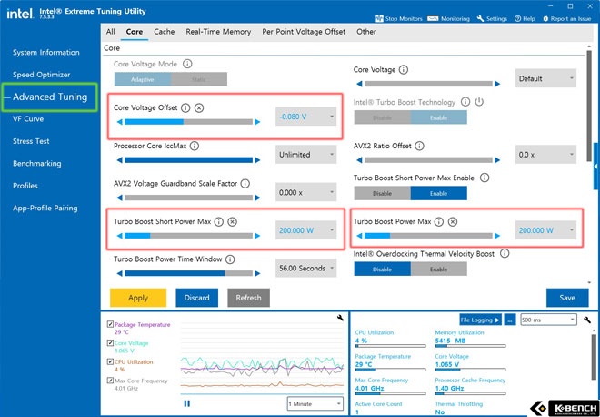Enable Turbo Boost Short Power Max Enable
Image resolution: width=600 pixels, height=417 pixels.
pos(438,193)
